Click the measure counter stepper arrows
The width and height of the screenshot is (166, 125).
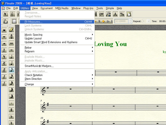[x=130, y=21]
